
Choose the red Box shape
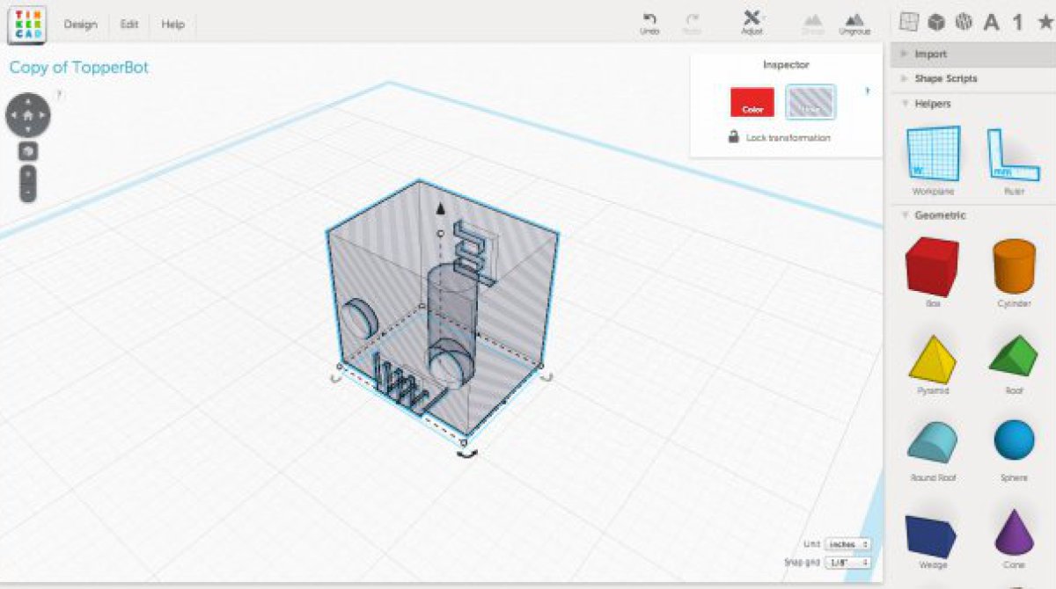[933, 267]
